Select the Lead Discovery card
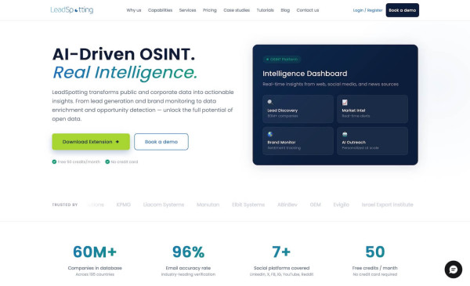This screenshot has height=286, width=470. point(298,109)
